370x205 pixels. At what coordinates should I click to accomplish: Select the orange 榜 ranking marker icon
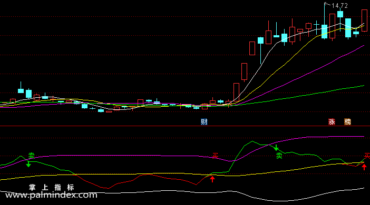[347, 121]
